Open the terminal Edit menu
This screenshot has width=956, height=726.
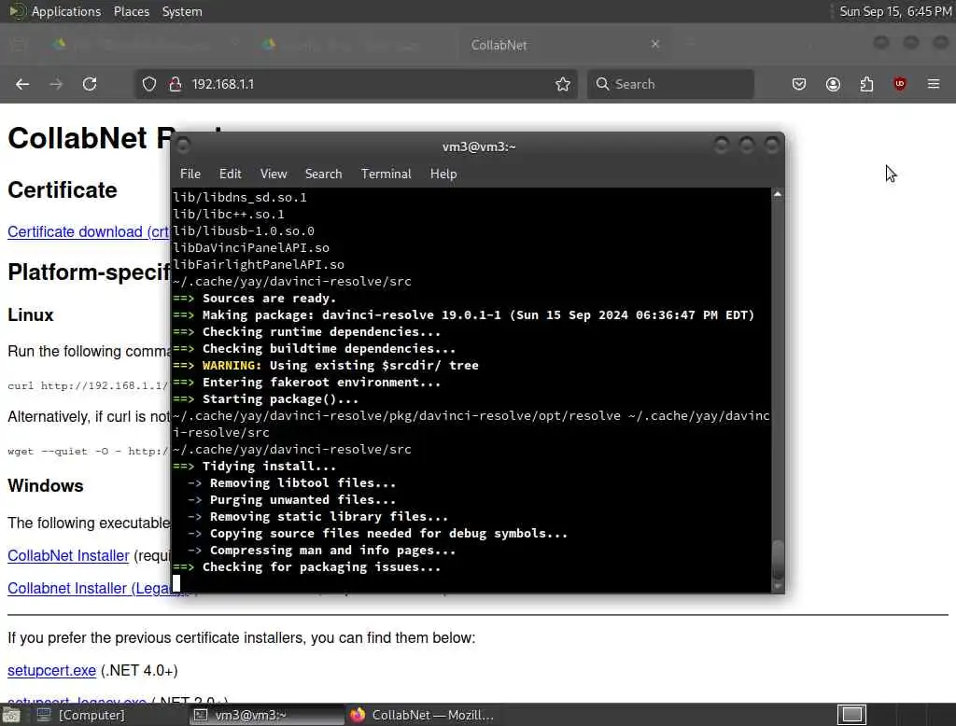click(230, 174)
